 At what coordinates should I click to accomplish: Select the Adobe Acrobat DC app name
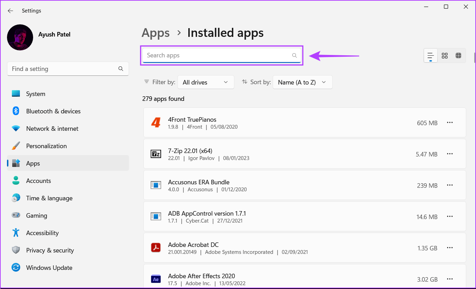coord(193,245)
